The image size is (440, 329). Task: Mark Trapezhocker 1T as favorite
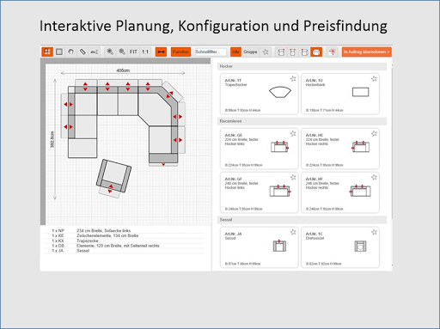click(x=293, y=78)
